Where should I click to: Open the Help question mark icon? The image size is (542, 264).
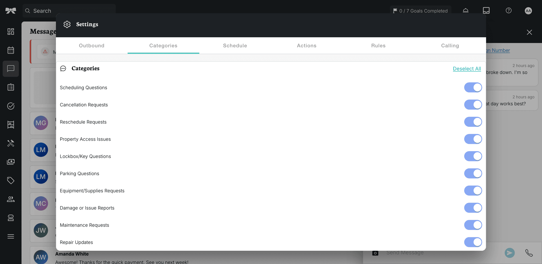click(508, 10)
